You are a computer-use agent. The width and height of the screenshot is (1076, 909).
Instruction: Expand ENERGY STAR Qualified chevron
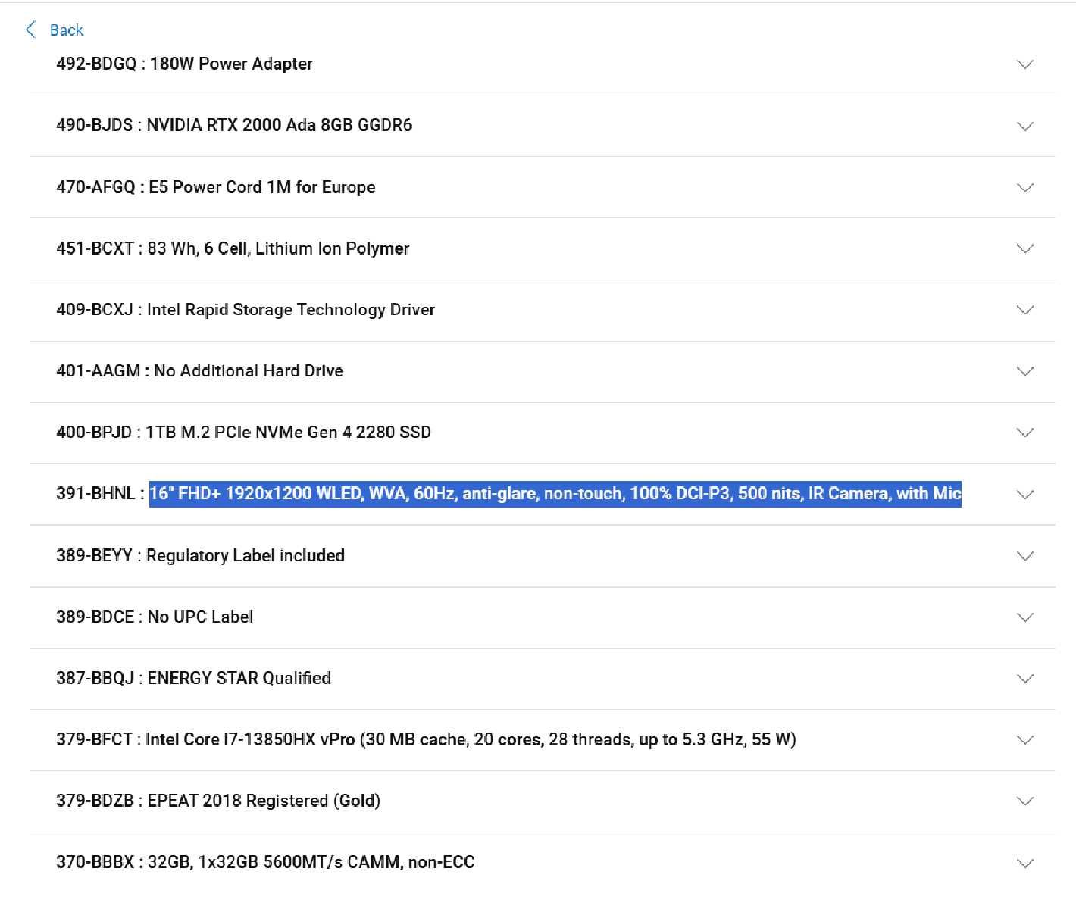pyautogui.click(x=1024, y=679)
